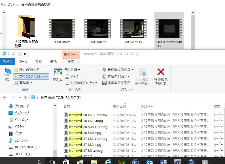Open the ファイル tab
This screenshot has height=164, width=225.
7,62
